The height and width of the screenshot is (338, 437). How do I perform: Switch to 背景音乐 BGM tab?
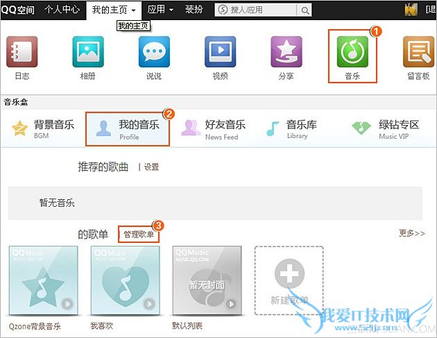coord(43,128)
